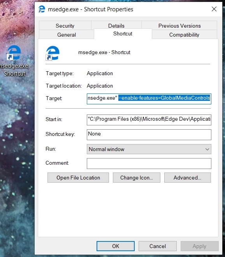The image size is (225, 257).
Task: Click the Comment input field
Action: coord(149,164)
